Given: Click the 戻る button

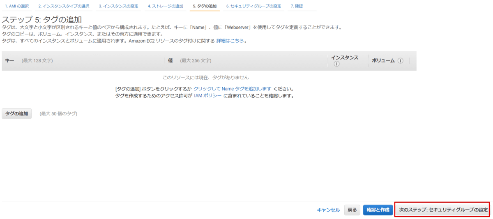Looking at the screenshot, I should point(352,210).
